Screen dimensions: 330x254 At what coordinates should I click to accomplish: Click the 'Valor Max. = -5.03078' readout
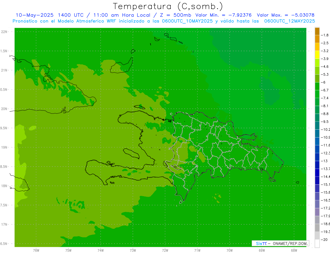pos(285,15)
